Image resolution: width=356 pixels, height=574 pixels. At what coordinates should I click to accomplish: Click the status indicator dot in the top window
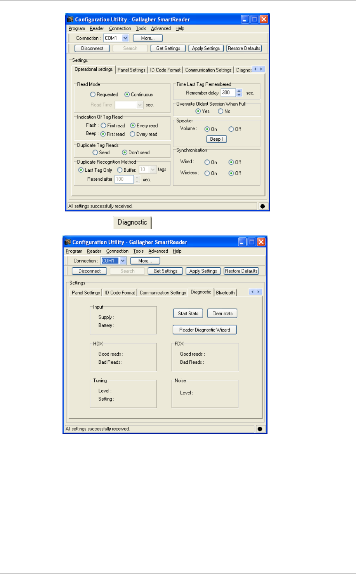[x=262, y=206]
